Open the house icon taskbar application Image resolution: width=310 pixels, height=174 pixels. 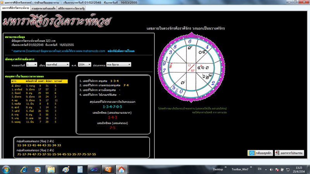coord(121,169)
